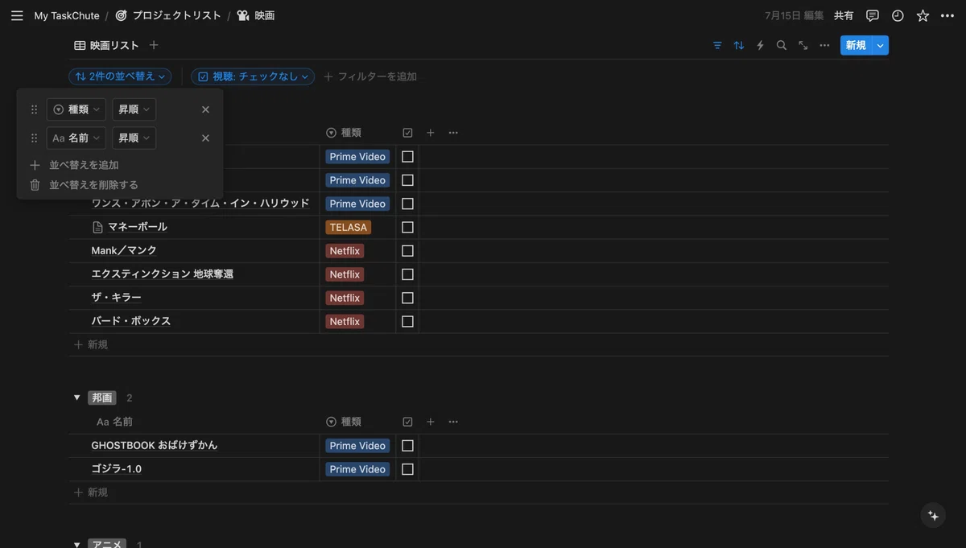This screenshot has width=966, height=548.
Task: Remove the 名前 sort with its X
Action: (205, 138)
